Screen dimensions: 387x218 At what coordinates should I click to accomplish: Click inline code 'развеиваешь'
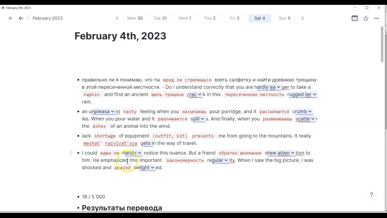[x=277, y=119]
